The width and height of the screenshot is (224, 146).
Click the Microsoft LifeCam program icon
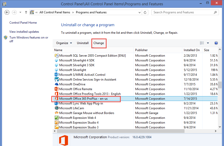click(57, 108)
